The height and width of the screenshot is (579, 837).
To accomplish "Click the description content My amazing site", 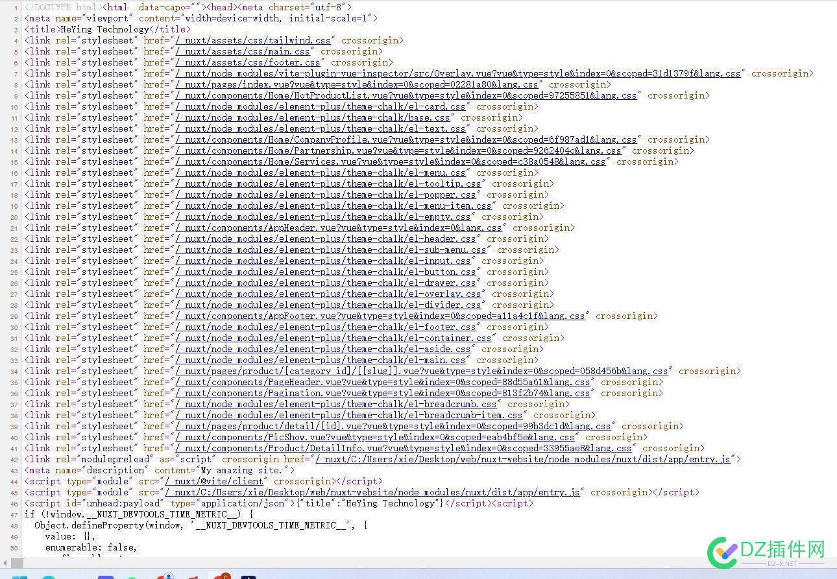I will point(241,470).
